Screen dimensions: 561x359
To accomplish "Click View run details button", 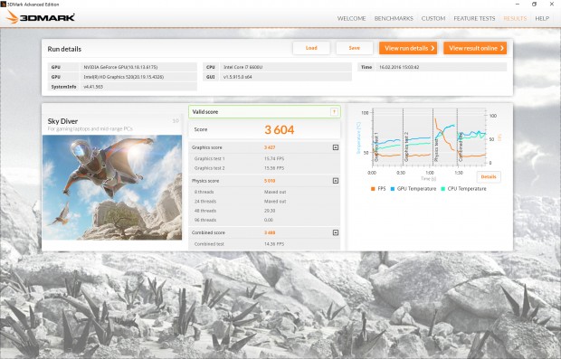I will [408, 48].
